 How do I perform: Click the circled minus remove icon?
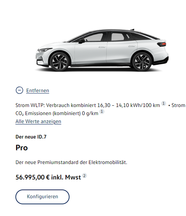19,90
